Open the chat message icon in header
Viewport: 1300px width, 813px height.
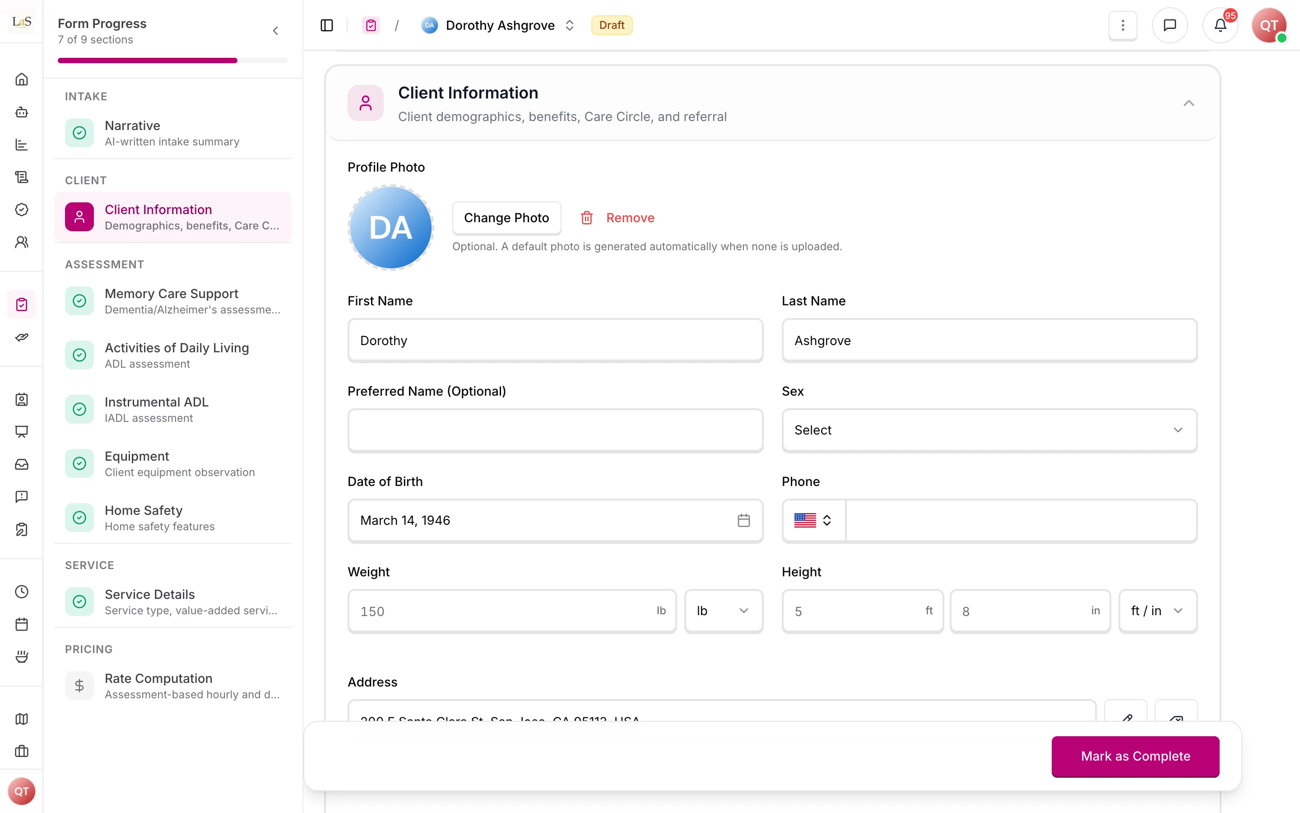coord(1170,25)
